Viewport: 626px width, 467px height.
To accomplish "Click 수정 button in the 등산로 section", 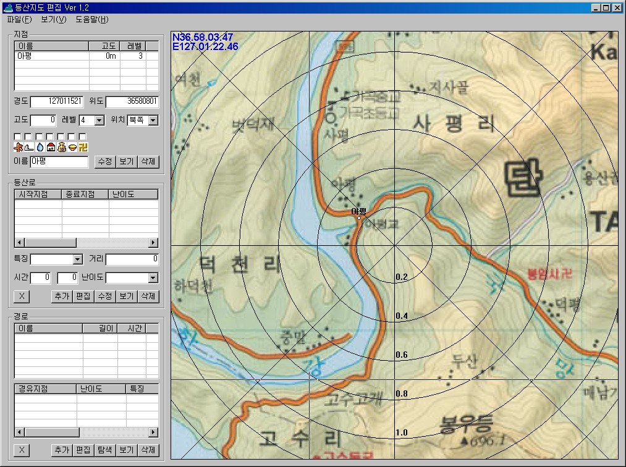I will pyautogui.click(x=105, y=296).
